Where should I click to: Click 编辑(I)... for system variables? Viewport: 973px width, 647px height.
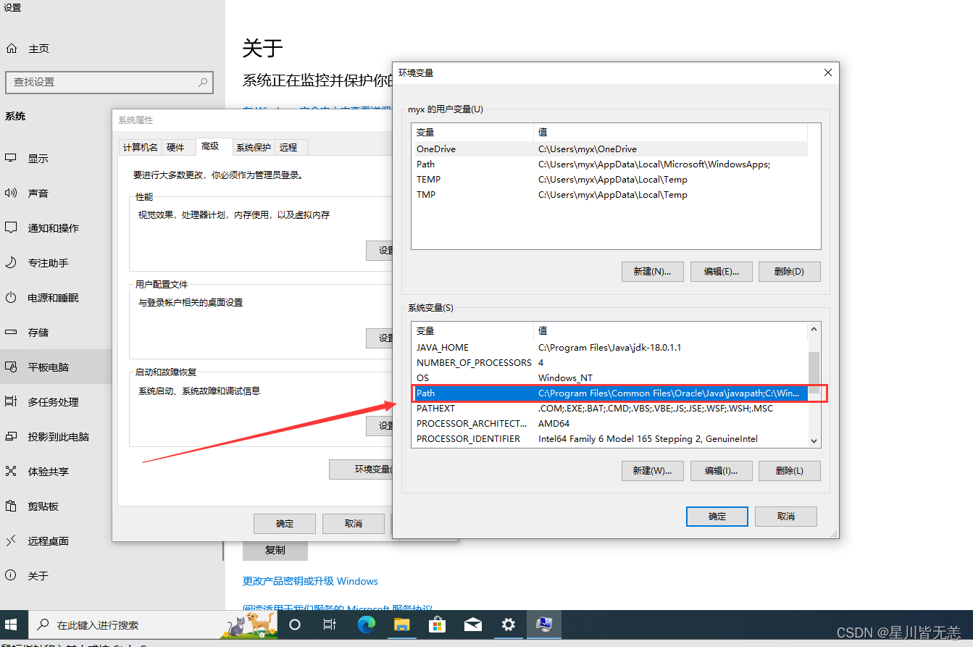point(721,470)
